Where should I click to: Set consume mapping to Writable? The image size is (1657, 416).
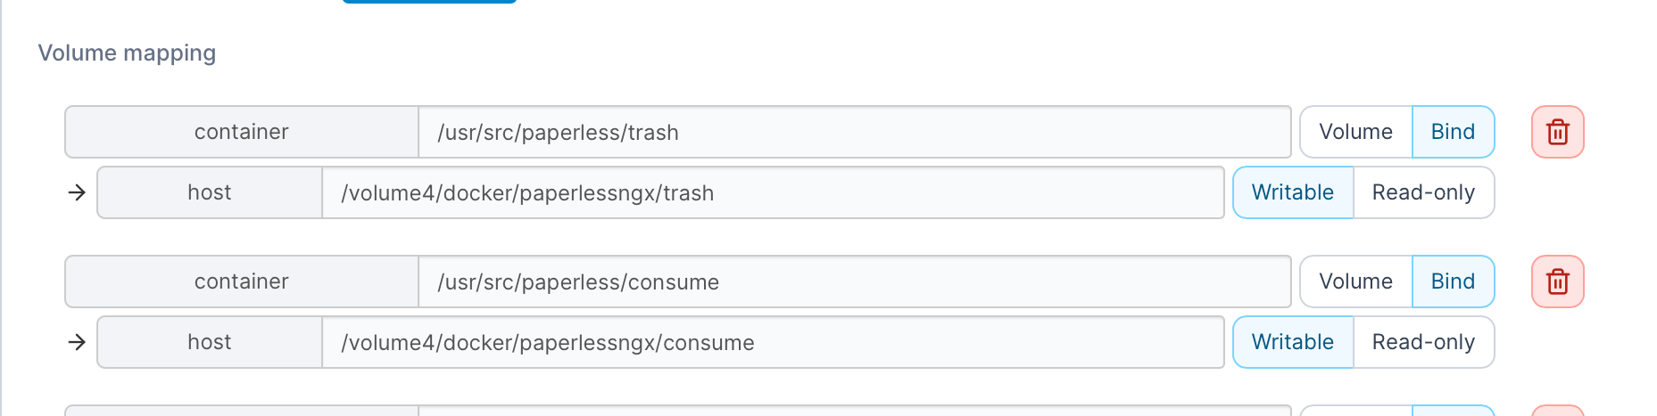pos(1293,342)
